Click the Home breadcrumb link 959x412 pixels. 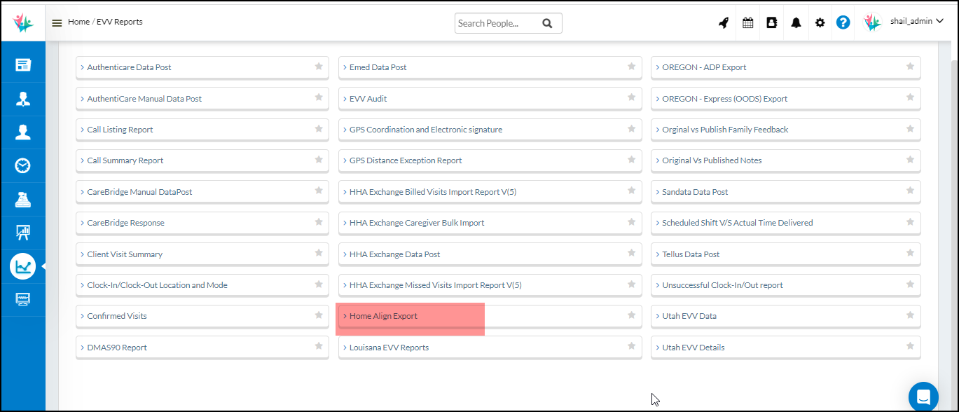tap(78, 22)
